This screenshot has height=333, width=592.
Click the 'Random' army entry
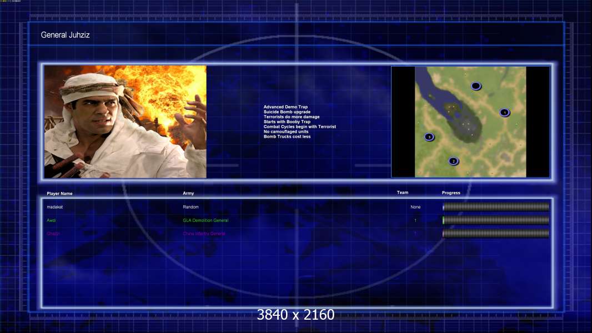tap(190, 207)
